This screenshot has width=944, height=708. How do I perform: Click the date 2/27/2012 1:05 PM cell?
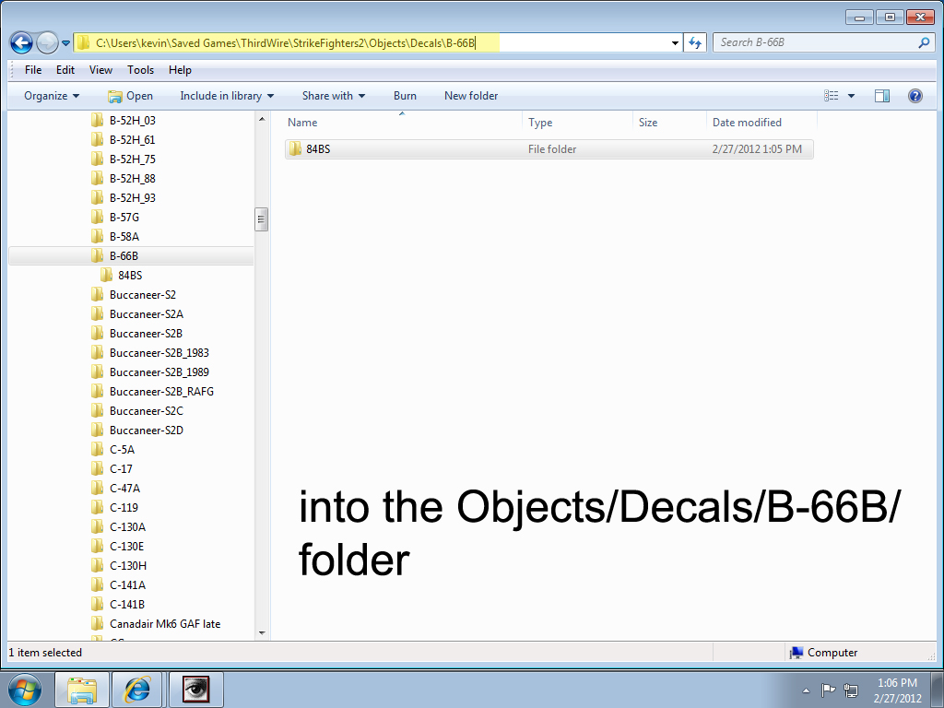coord(757,149)
